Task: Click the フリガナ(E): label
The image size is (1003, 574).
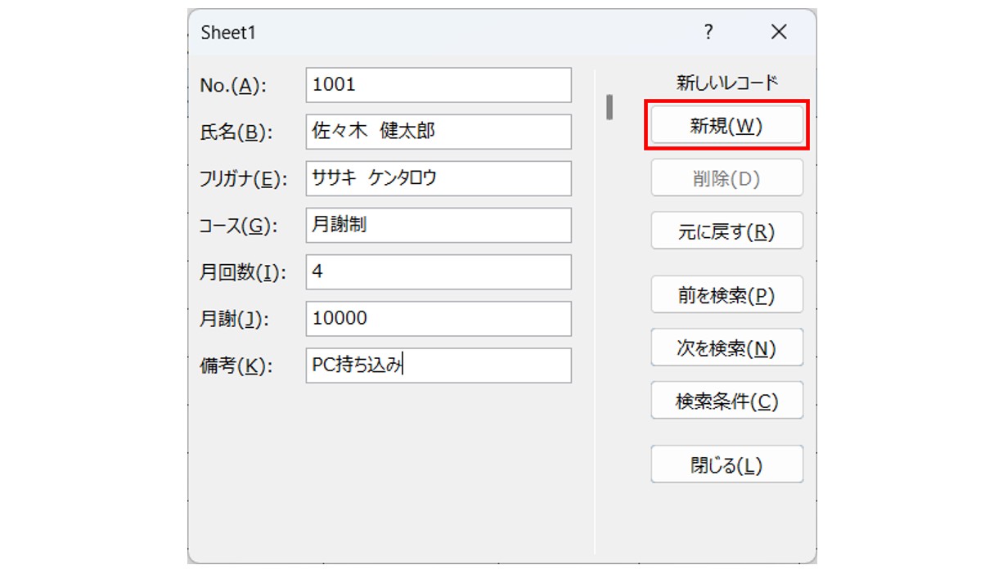Action: [x=244, y=180]
